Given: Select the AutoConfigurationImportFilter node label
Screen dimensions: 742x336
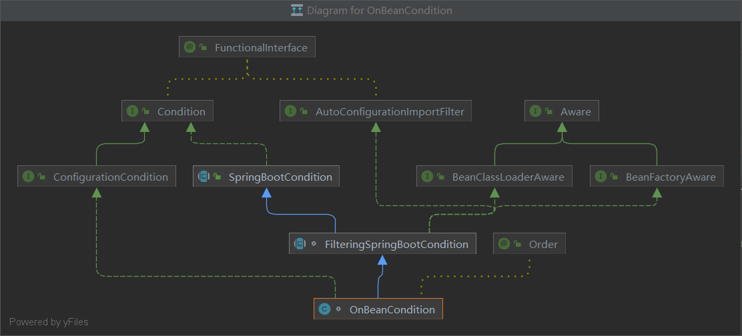Looking at the screenshot, I should tap(390, 112).
